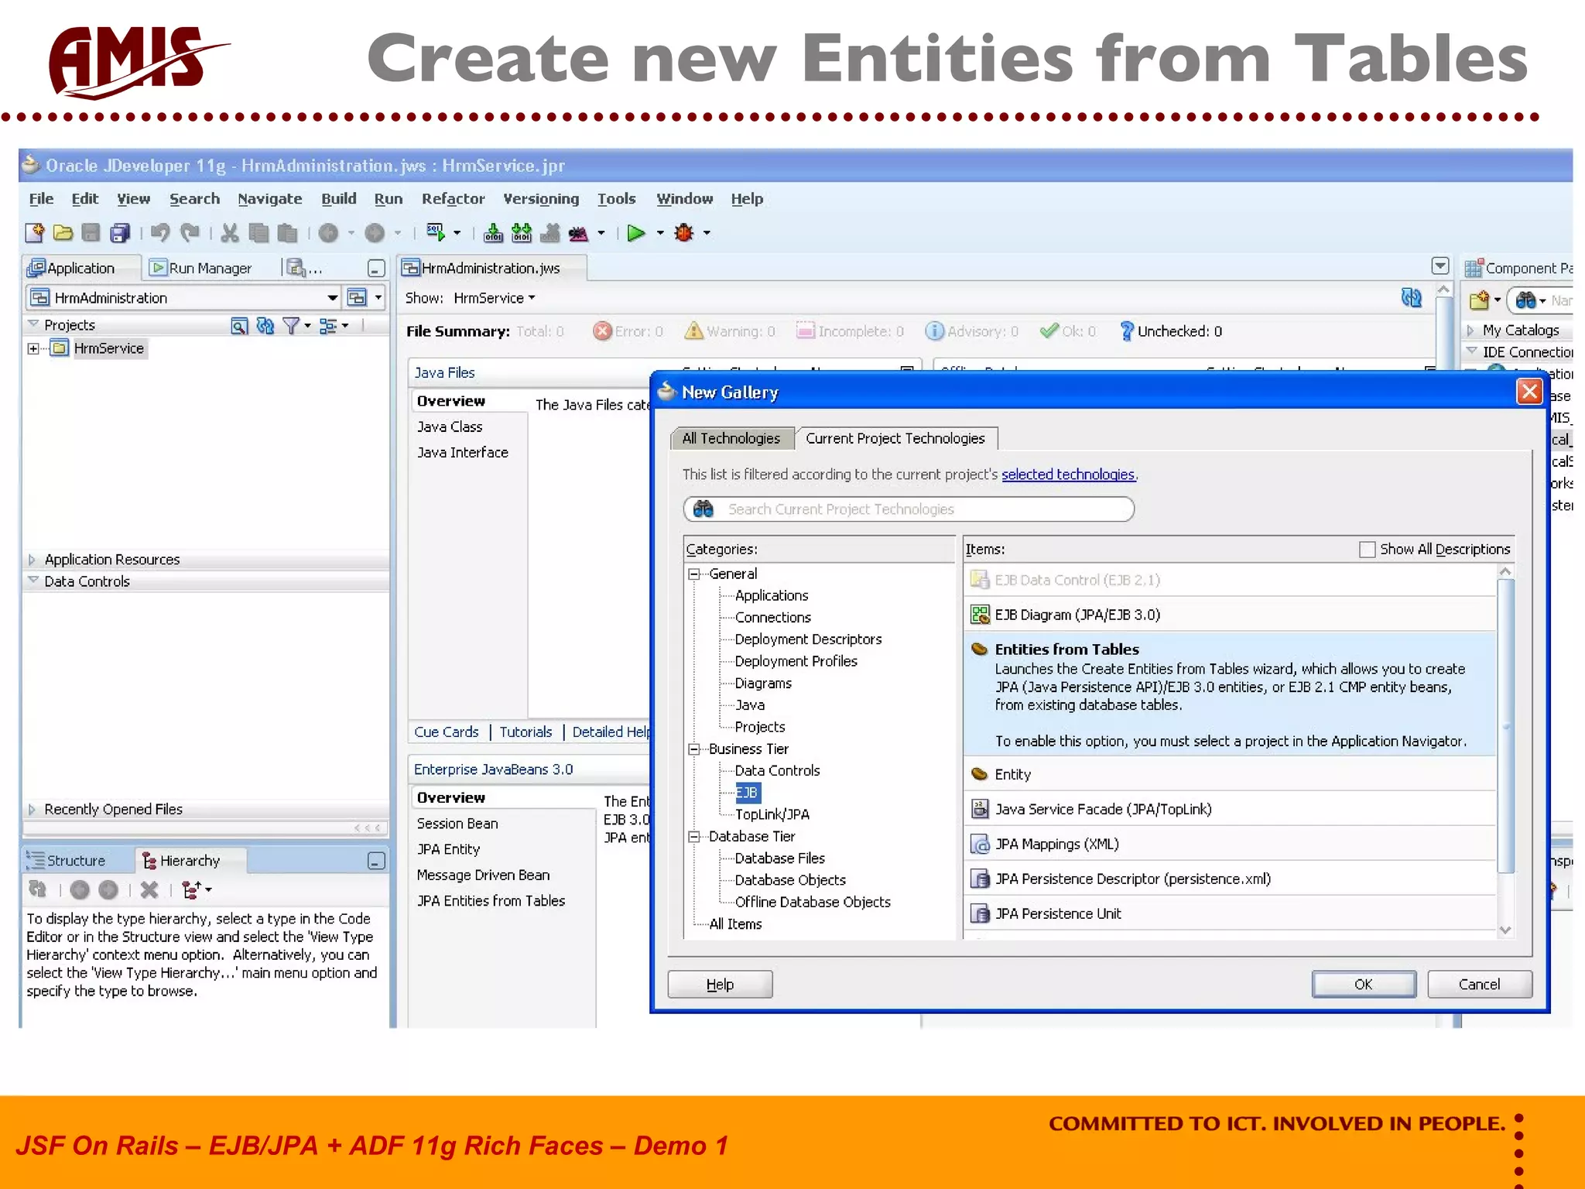The width and height of the screenshot is (1585, 1189).
Task: Click the Search Current Project Technologies field
Action: [x=909, y=509]
